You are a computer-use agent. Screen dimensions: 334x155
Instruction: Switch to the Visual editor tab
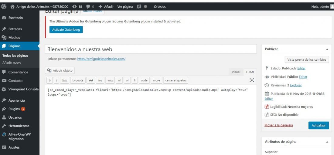coord(236,72)
